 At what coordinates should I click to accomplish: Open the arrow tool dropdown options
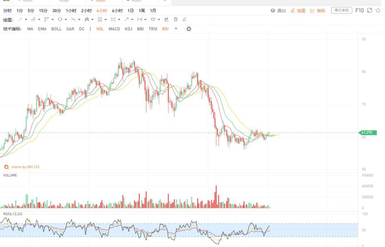point(132,20)
